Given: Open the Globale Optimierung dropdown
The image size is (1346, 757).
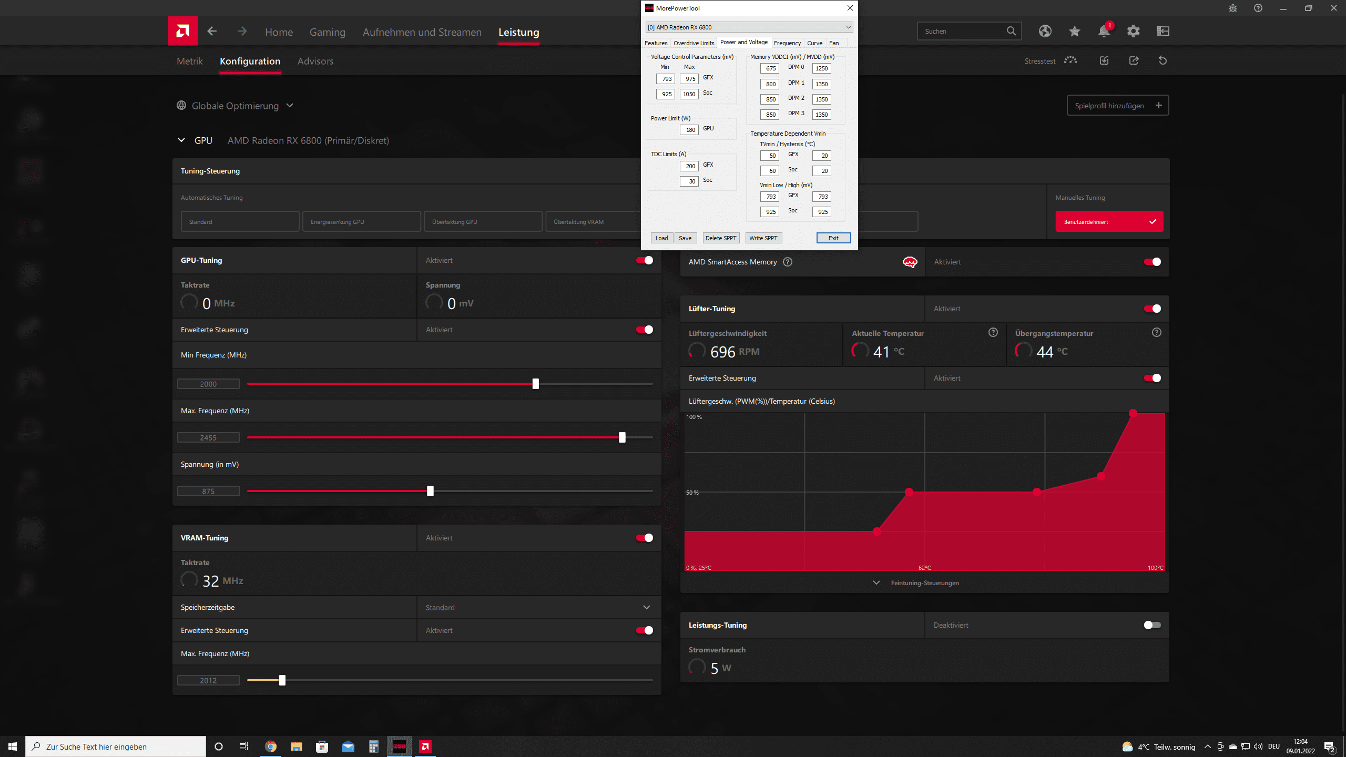Looking at the screenshot, I should point(235,106).
